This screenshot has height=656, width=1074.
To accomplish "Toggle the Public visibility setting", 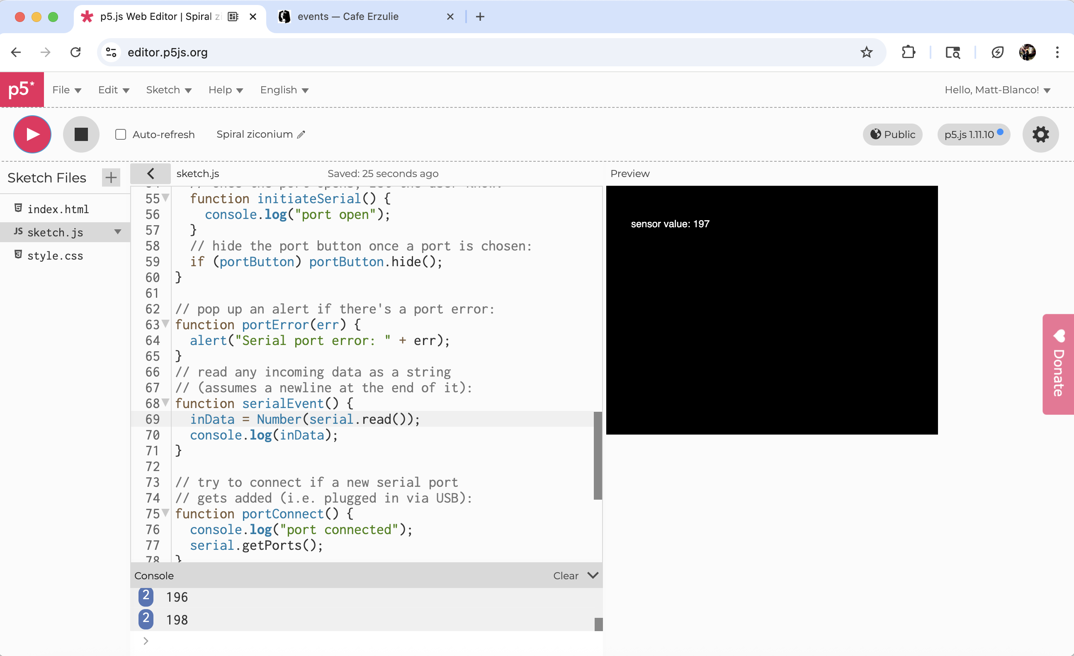I will point(892,134).
